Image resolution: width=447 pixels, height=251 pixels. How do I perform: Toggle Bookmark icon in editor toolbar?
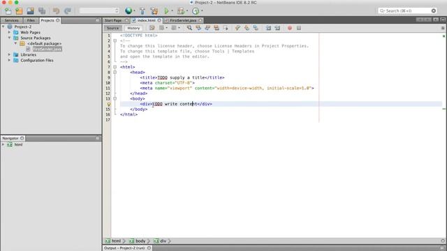tap(256, 28)
